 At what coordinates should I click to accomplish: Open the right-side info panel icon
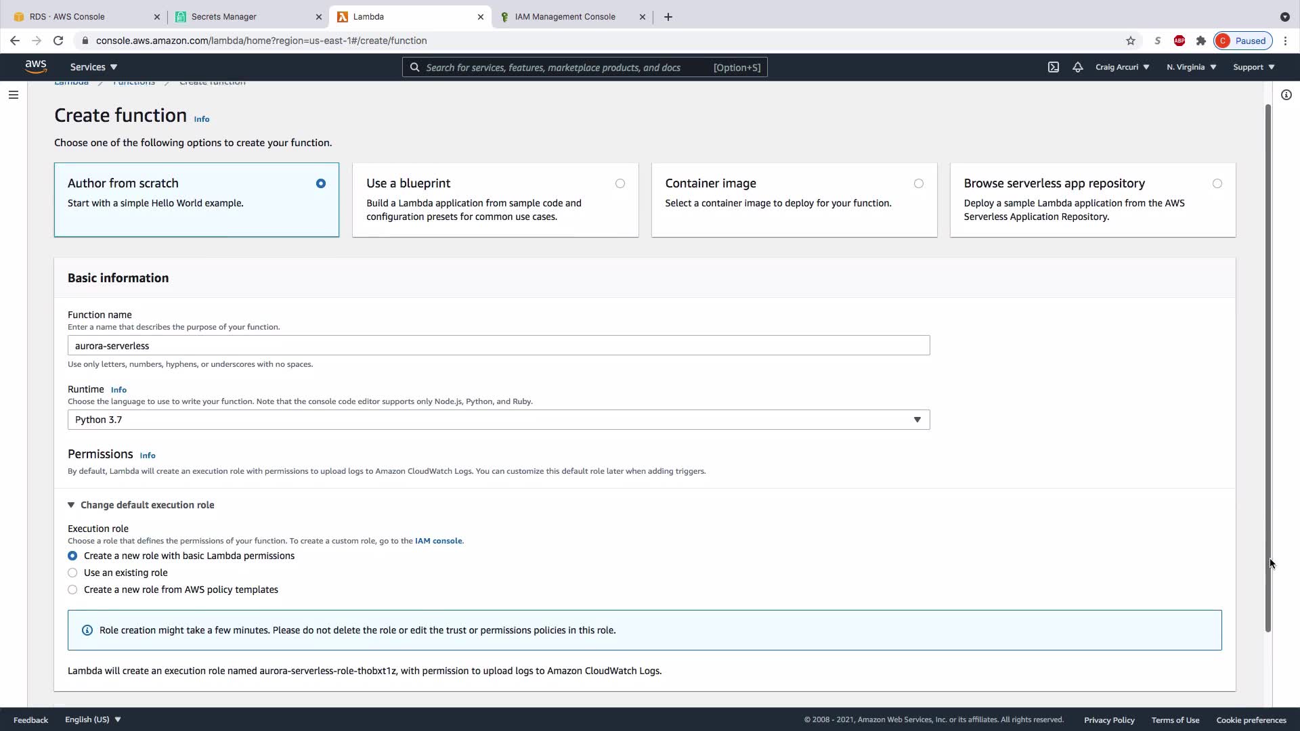coord(1286,95)
